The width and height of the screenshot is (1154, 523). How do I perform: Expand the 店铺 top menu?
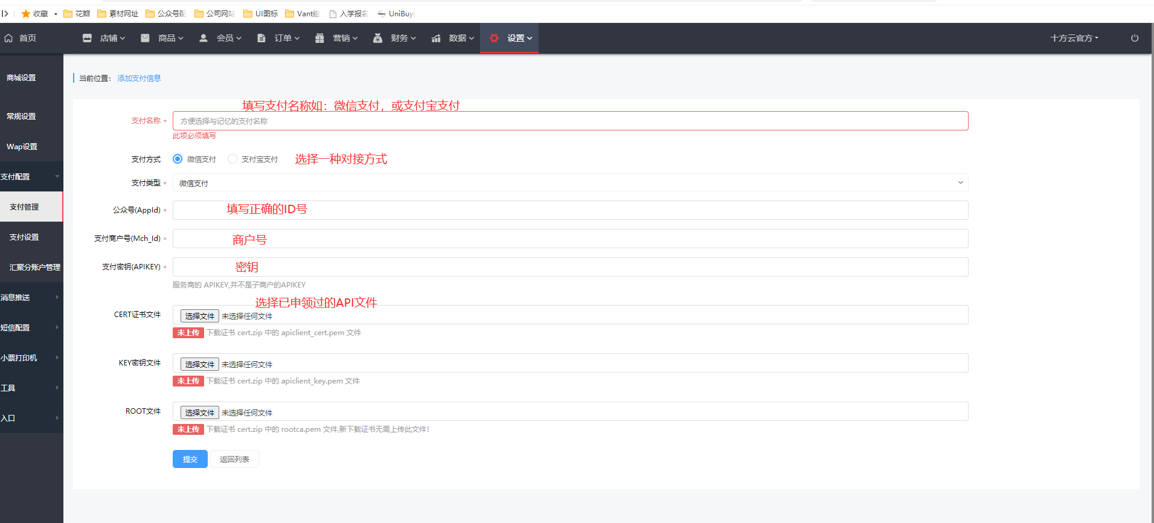point(112,38)
